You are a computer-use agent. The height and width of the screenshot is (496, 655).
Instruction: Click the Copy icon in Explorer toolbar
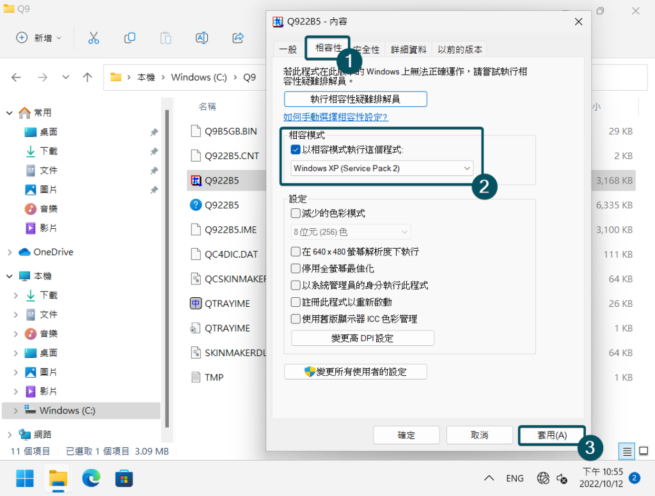click(x=129, y=38)
